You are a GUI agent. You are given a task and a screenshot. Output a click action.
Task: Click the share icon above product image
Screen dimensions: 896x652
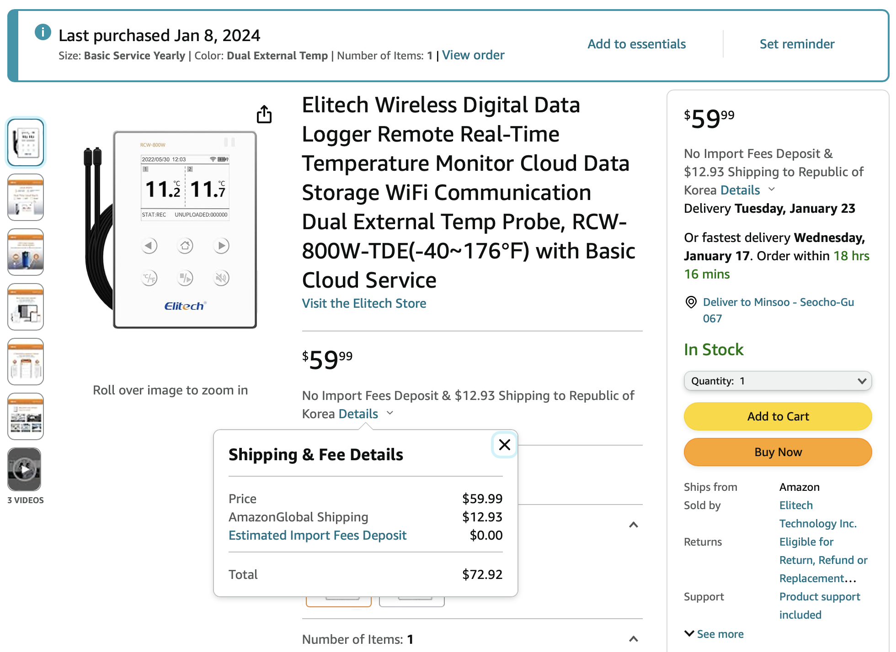[x=264, y=114]
